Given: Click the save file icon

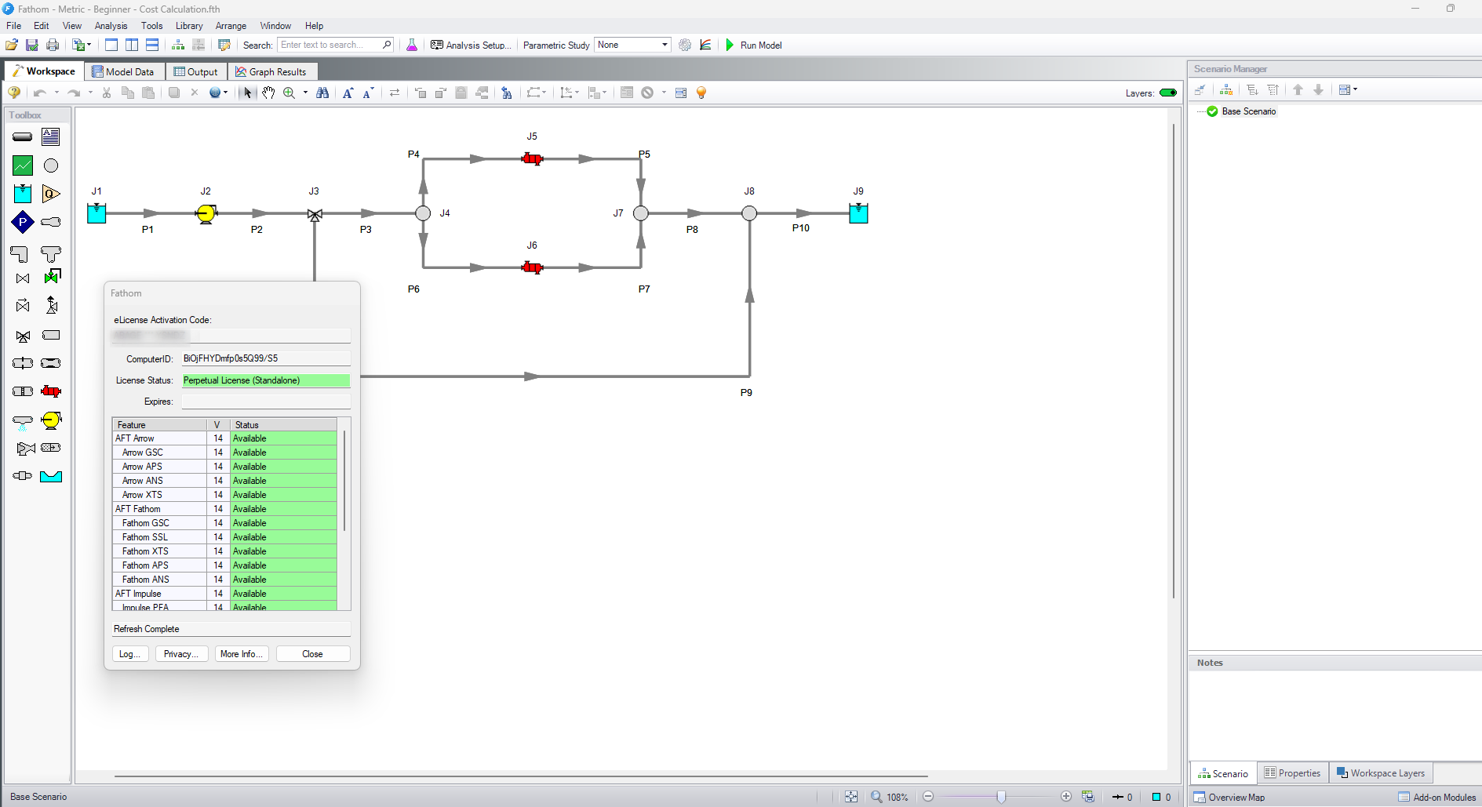Looking at the screenshot, I should tap(32, 45).
